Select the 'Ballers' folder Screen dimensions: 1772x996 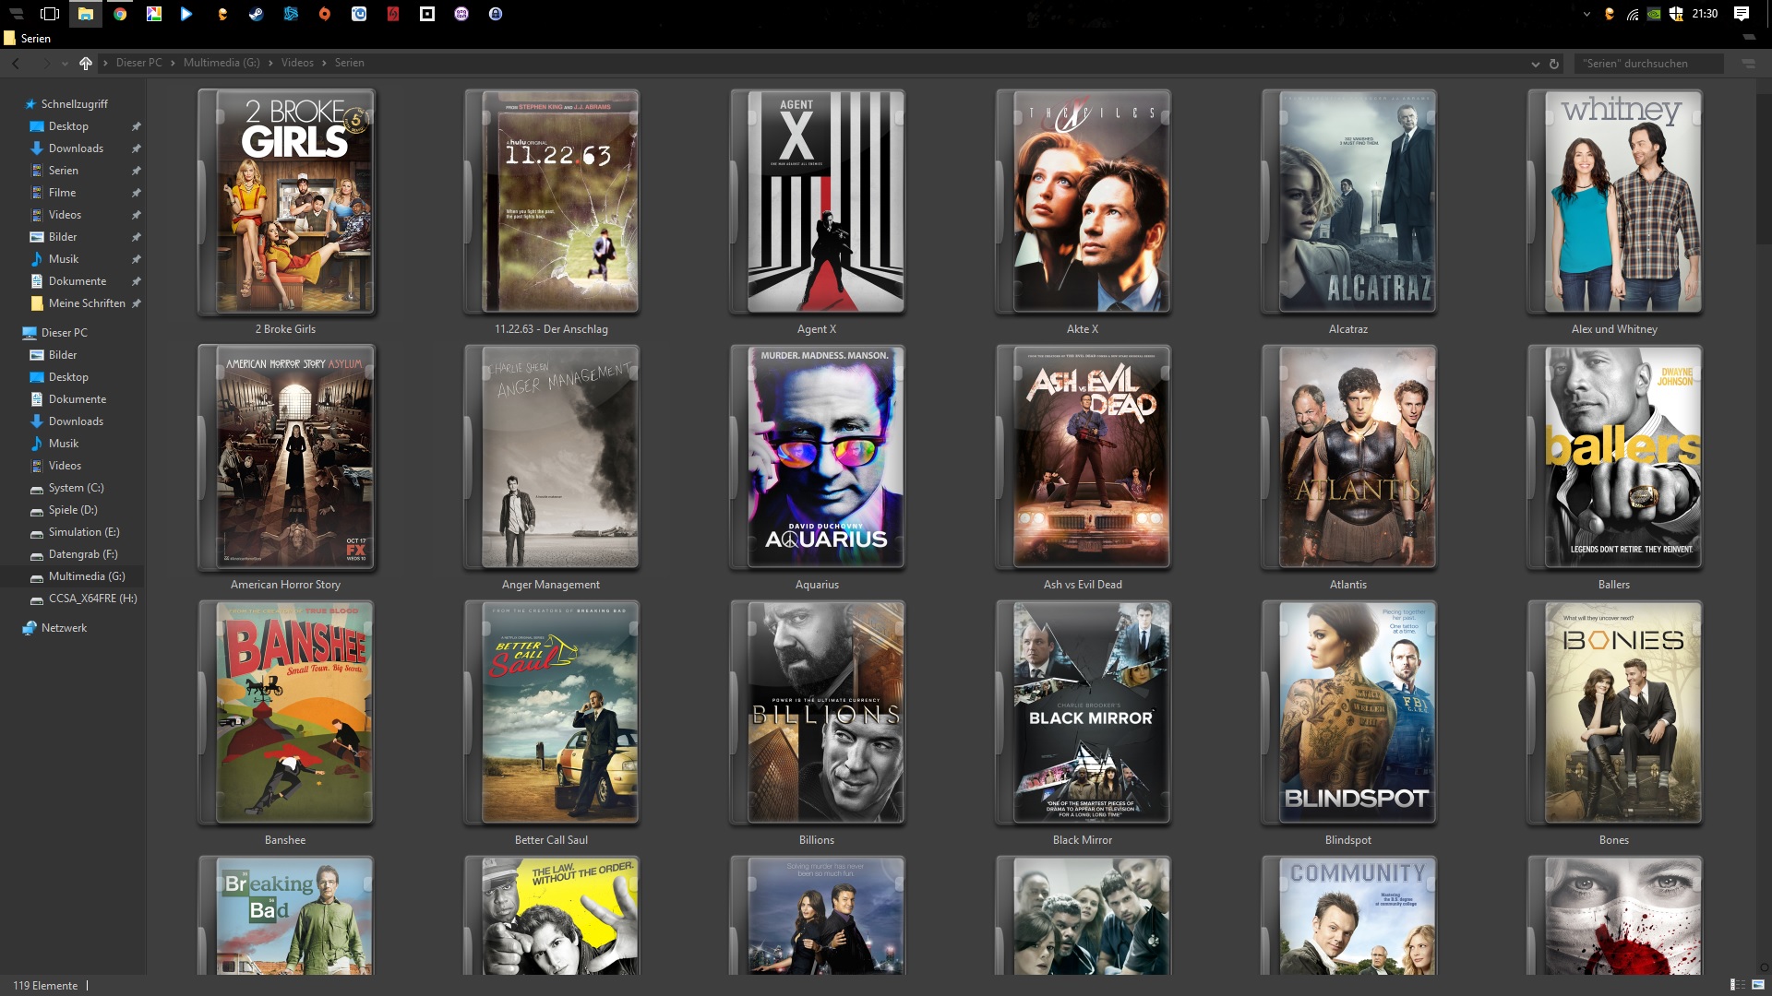[1614, 468]
